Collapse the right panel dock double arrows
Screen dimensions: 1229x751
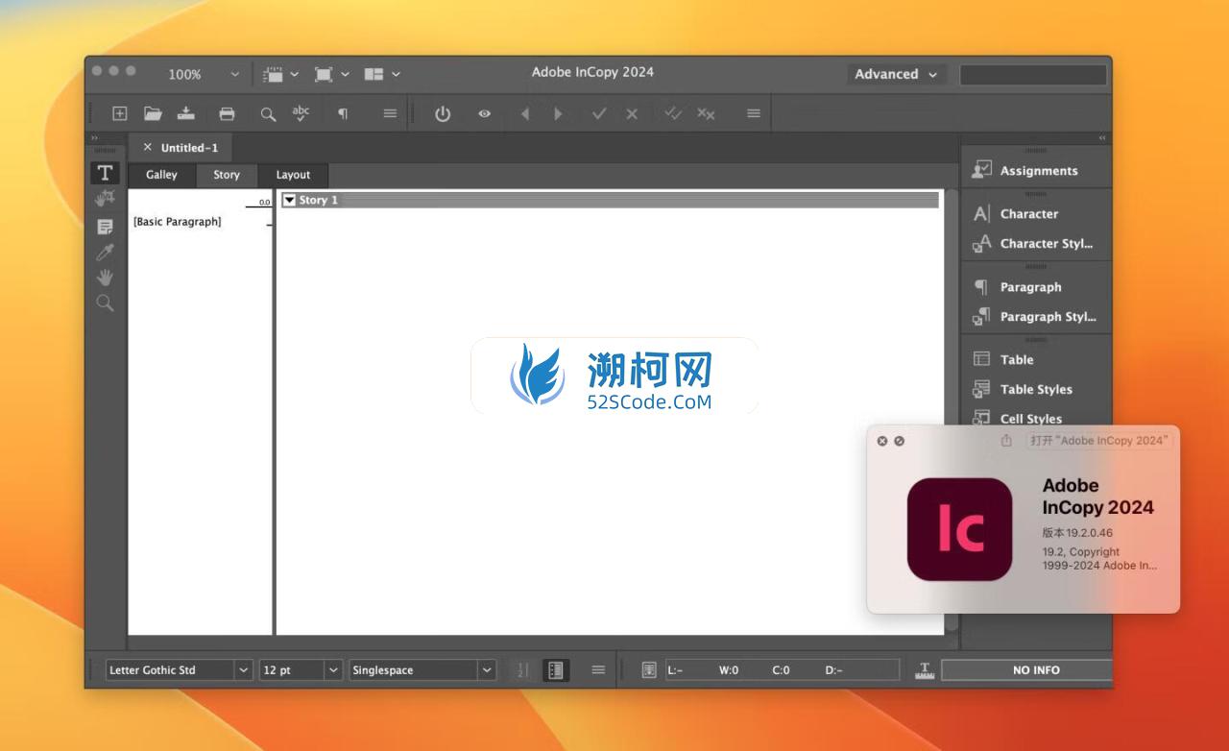1102,138
